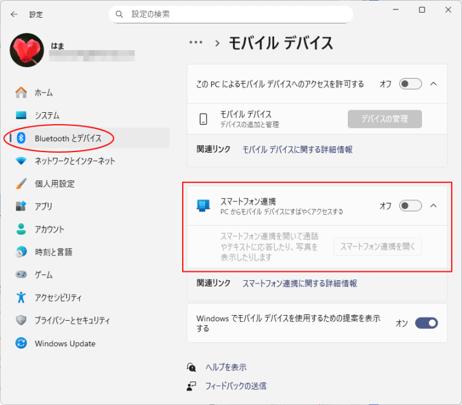The image size is (462, 405).
Task: Click the time and language globe icon
Action: 21,252
